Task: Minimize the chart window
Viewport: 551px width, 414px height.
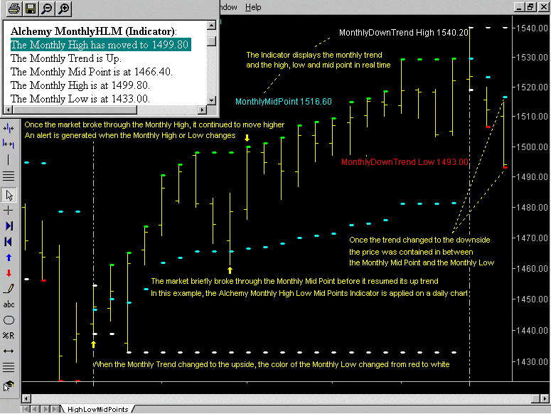Action: tap(520, 6)
